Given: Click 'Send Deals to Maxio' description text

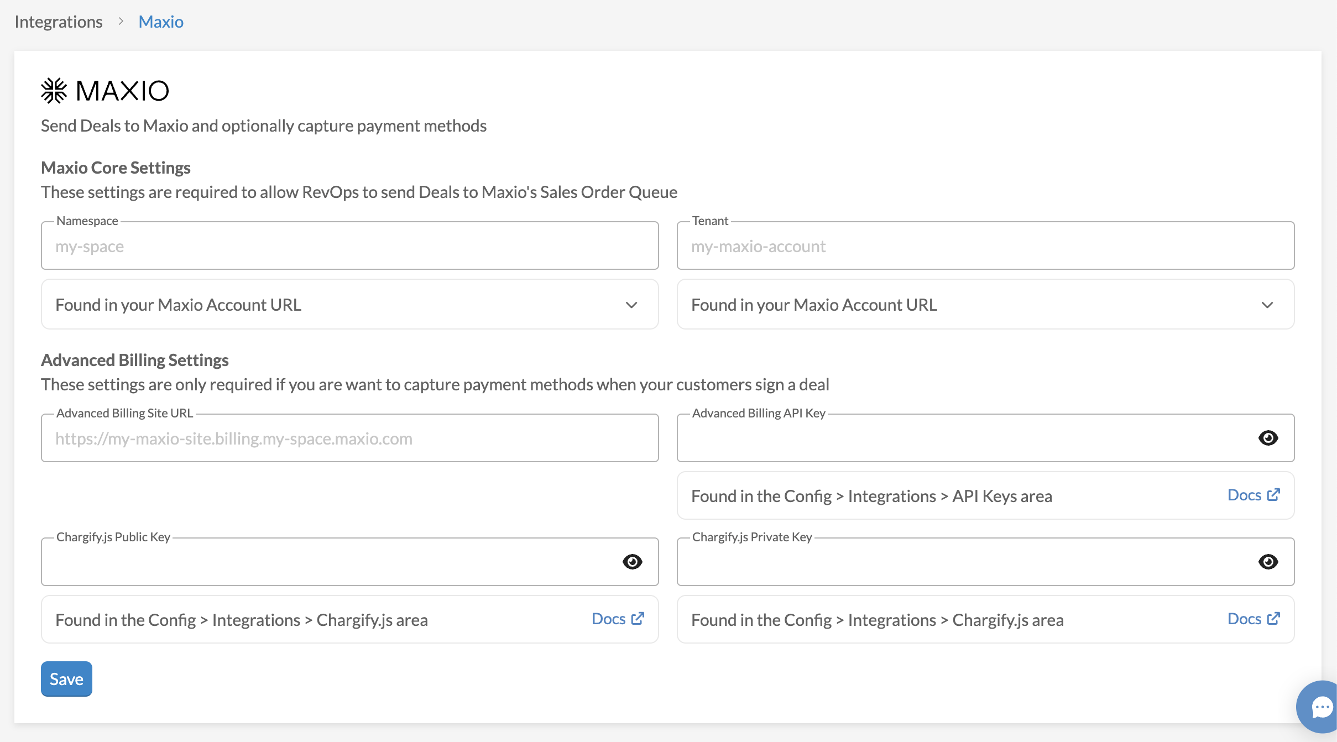Looking at the screenshot, I should [x=264, y=126].
